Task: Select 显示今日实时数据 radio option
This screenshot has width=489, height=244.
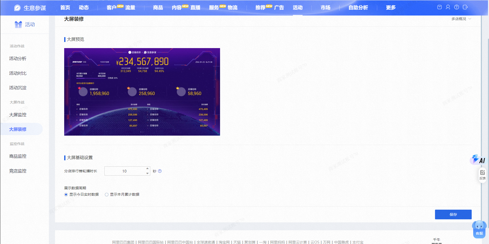Action: pos(66,195)
